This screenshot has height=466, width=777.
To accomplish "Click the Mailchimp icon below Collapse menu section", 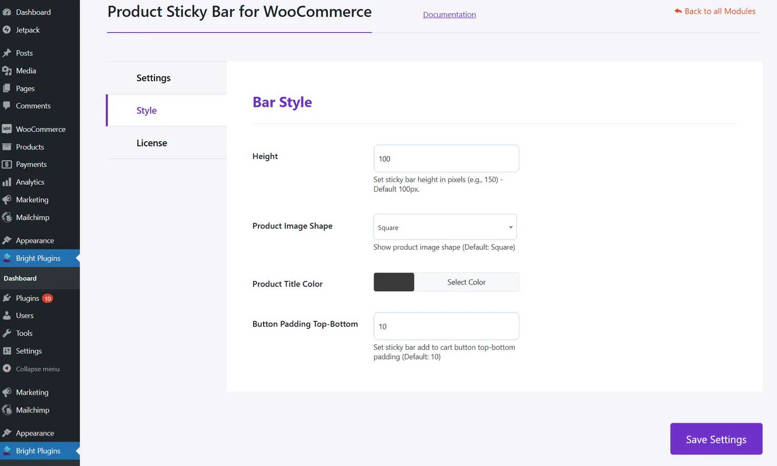I will click(x=7, y=410).
